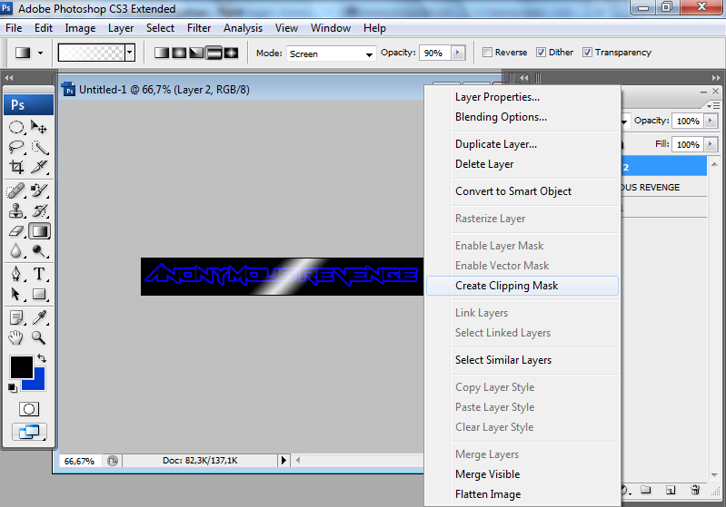Open the Analysis menu
This screenshot has width=726, height=507.
[243, 28]
